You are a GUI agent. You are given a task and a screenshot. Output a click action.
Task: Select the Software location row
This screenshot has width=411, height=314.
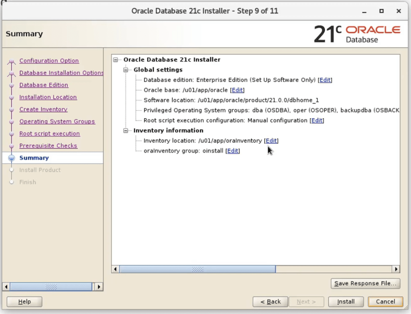pyautogui.click(x=231, y=101)
